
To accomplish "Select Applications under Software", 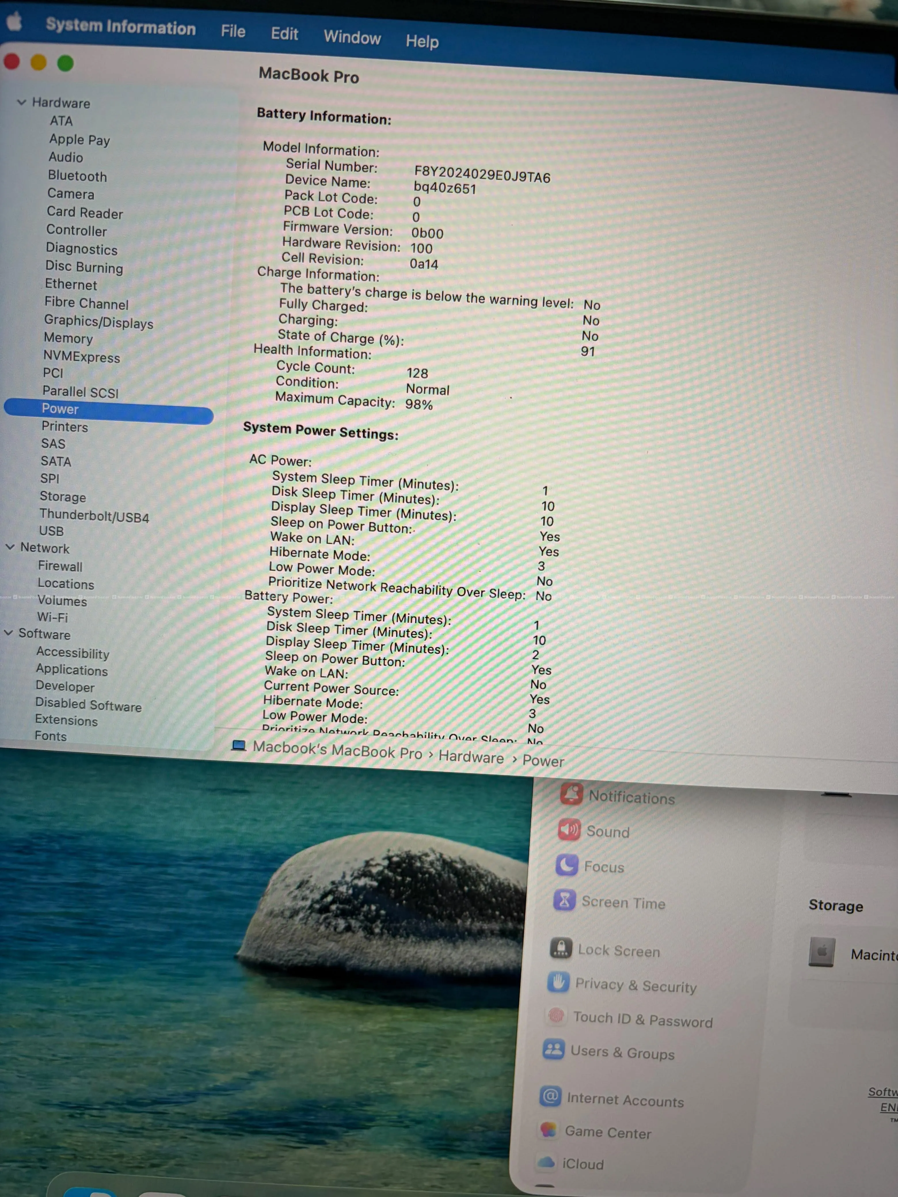I will tap(72, 670).
